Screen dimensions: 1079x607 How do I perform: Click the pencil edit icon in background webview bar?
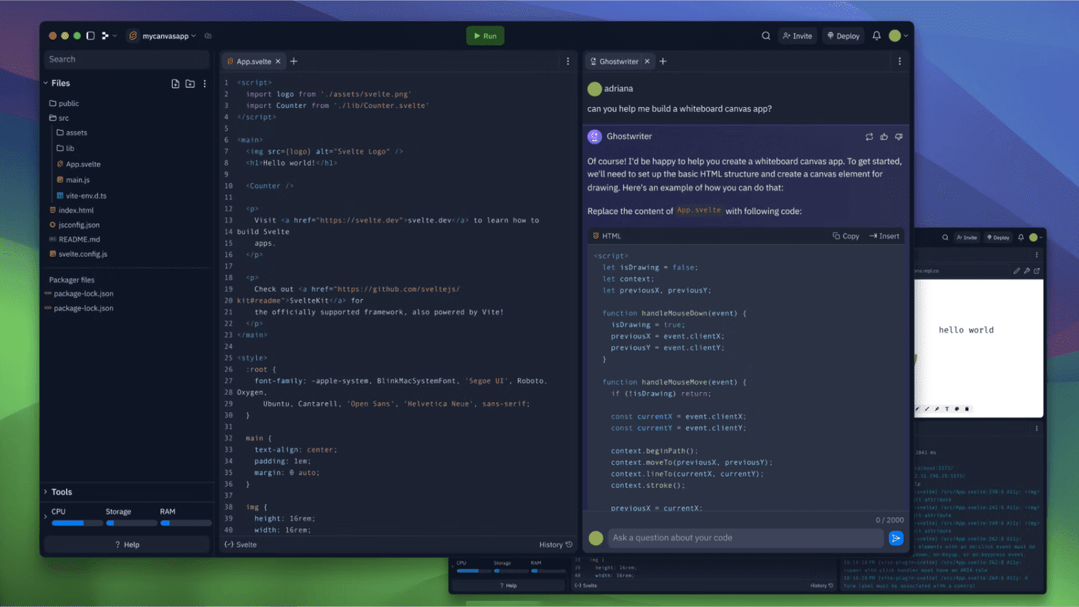point(1017,271)
